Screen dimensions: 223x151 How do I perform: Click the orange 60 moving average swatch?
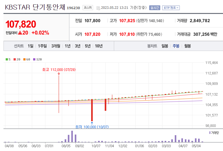(24, 59)
